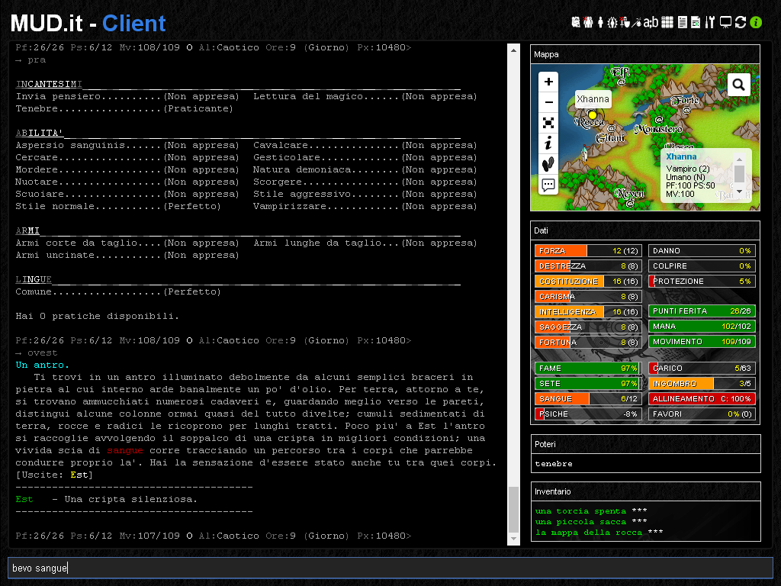
Task: Click the Poteri panel header
Action: pyautogui.click(x=645, y=444)
